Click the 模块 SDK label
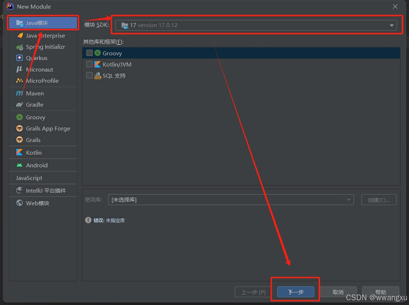 coord(97,25)
